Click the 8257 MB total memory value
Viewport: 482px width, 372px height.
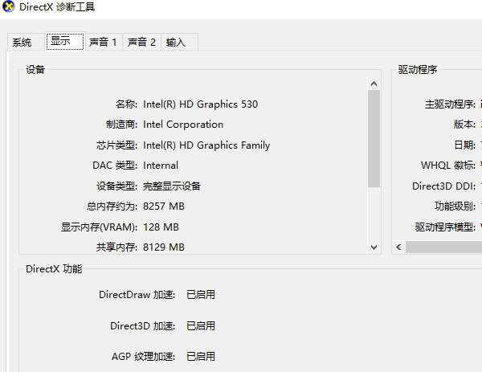164,206
